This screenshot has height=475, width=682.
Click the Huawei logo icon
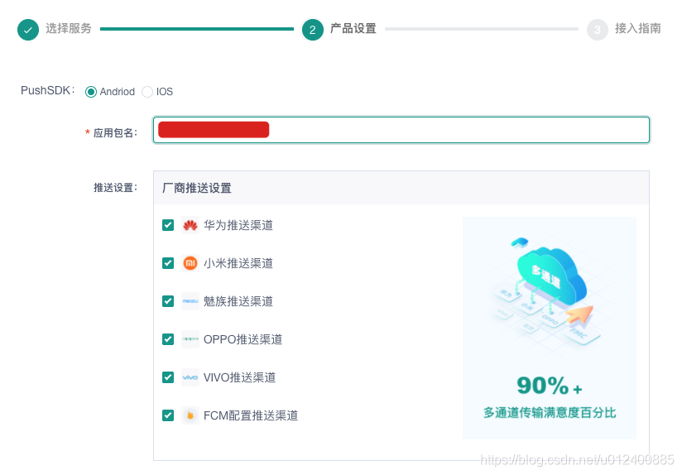pos(190,225)
